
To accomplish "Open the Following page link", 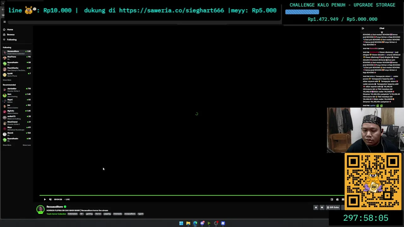I will pos(12,39).
